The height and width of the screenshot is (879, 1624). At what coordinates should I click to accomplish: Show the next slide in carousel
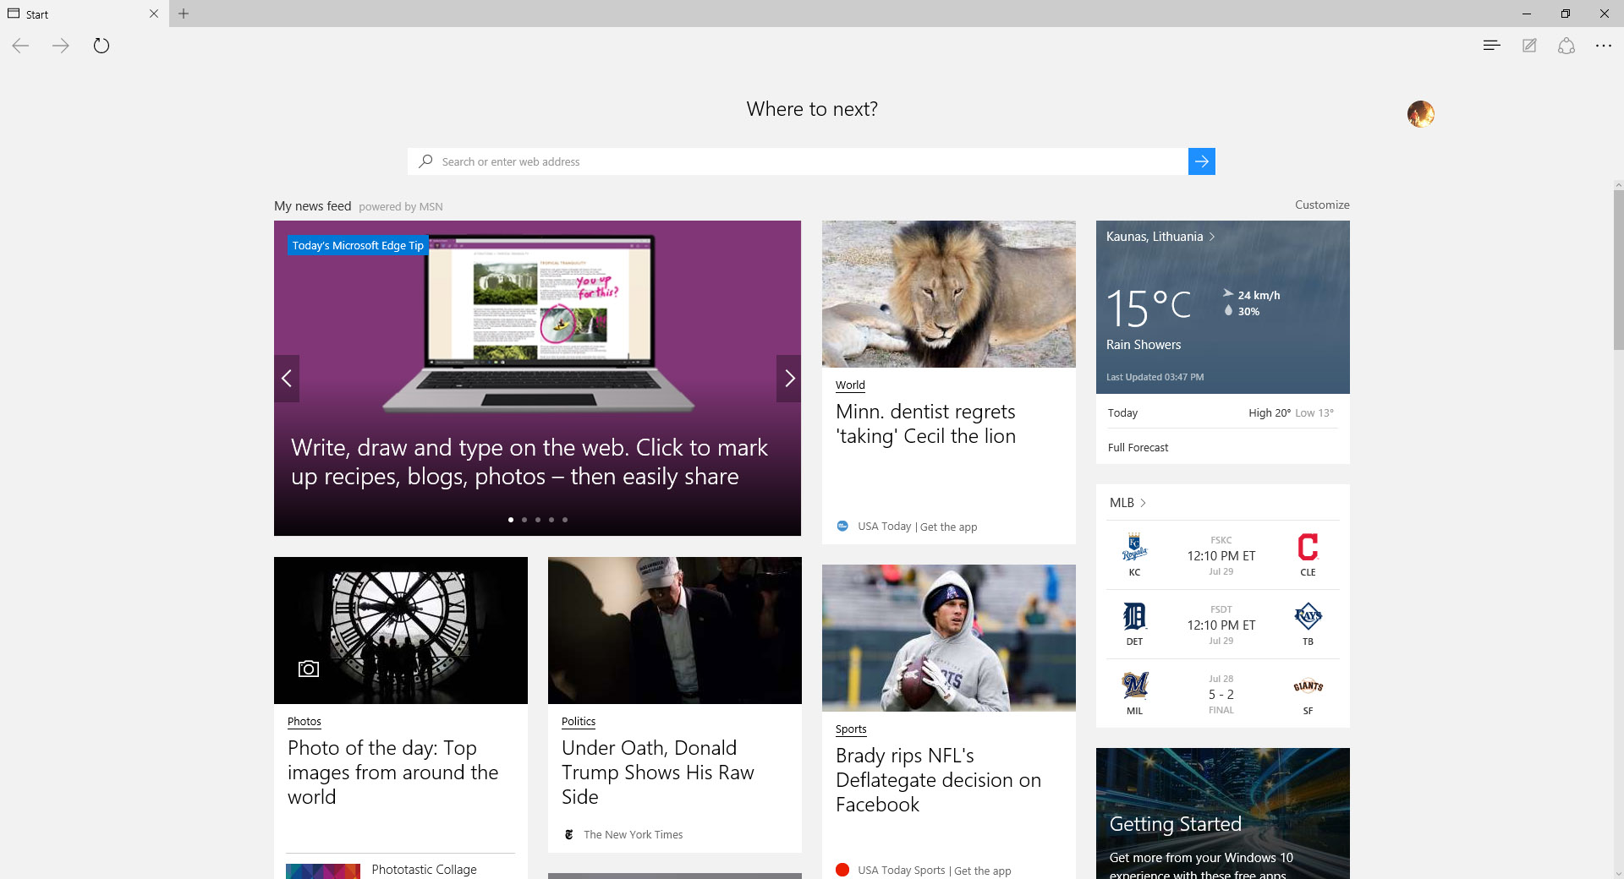tap(788, 379)
